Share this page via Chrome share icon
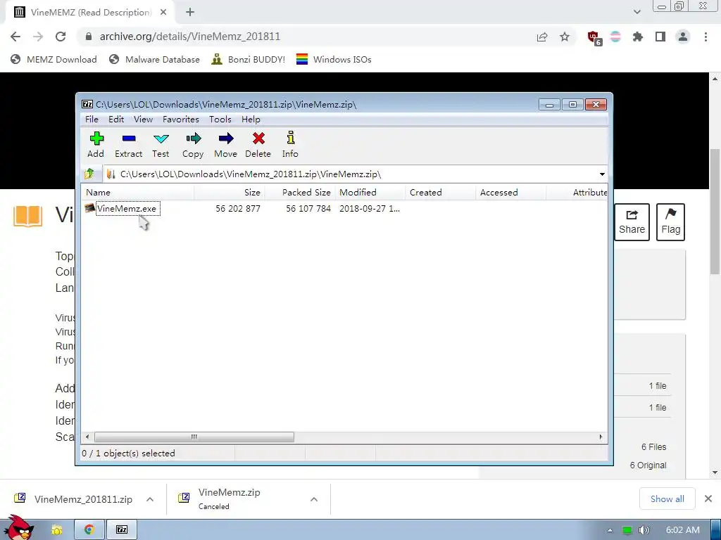This screenshot has width=721, height=540. pyautogui.click(x=542, y=37)
